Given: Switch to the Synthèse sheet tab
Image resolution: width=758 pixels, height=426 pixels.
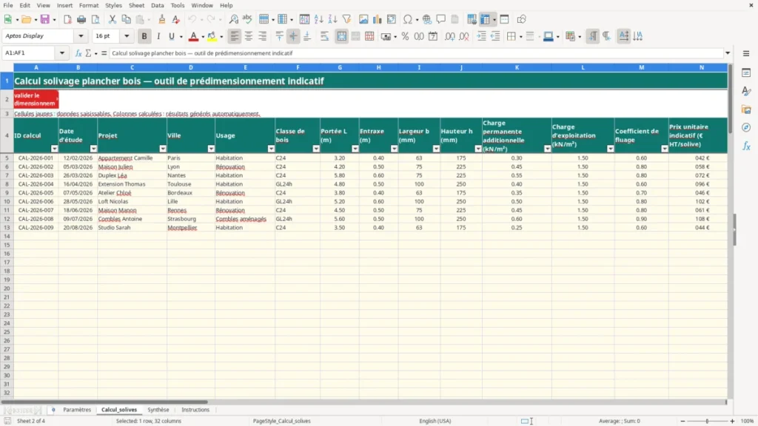Looking at the screenshot, I should tap(158, 410).
